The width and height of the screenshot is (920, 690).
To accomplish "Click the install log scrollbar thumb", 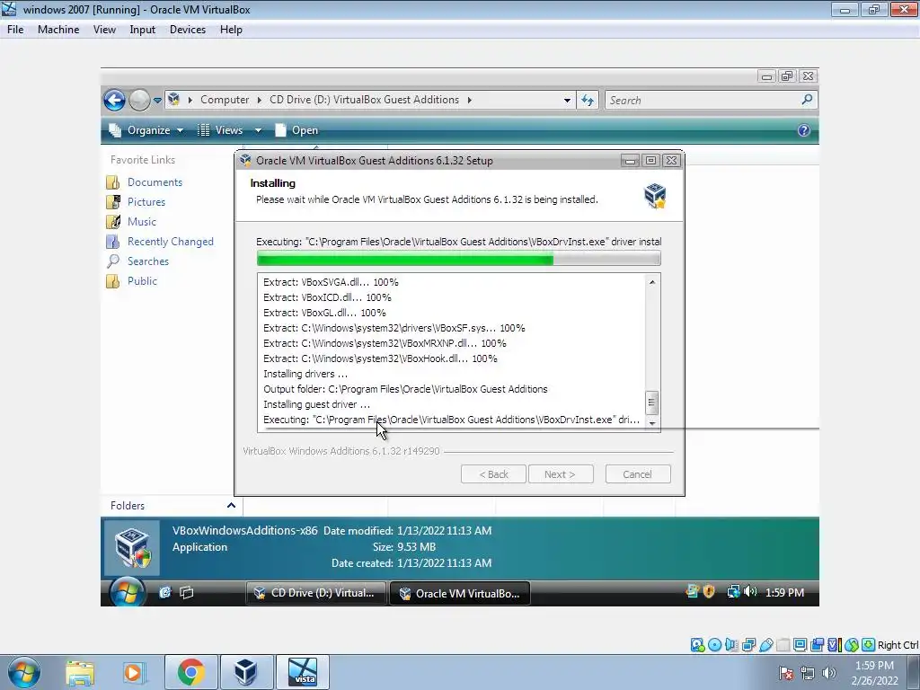I will [x=651, y=402].
